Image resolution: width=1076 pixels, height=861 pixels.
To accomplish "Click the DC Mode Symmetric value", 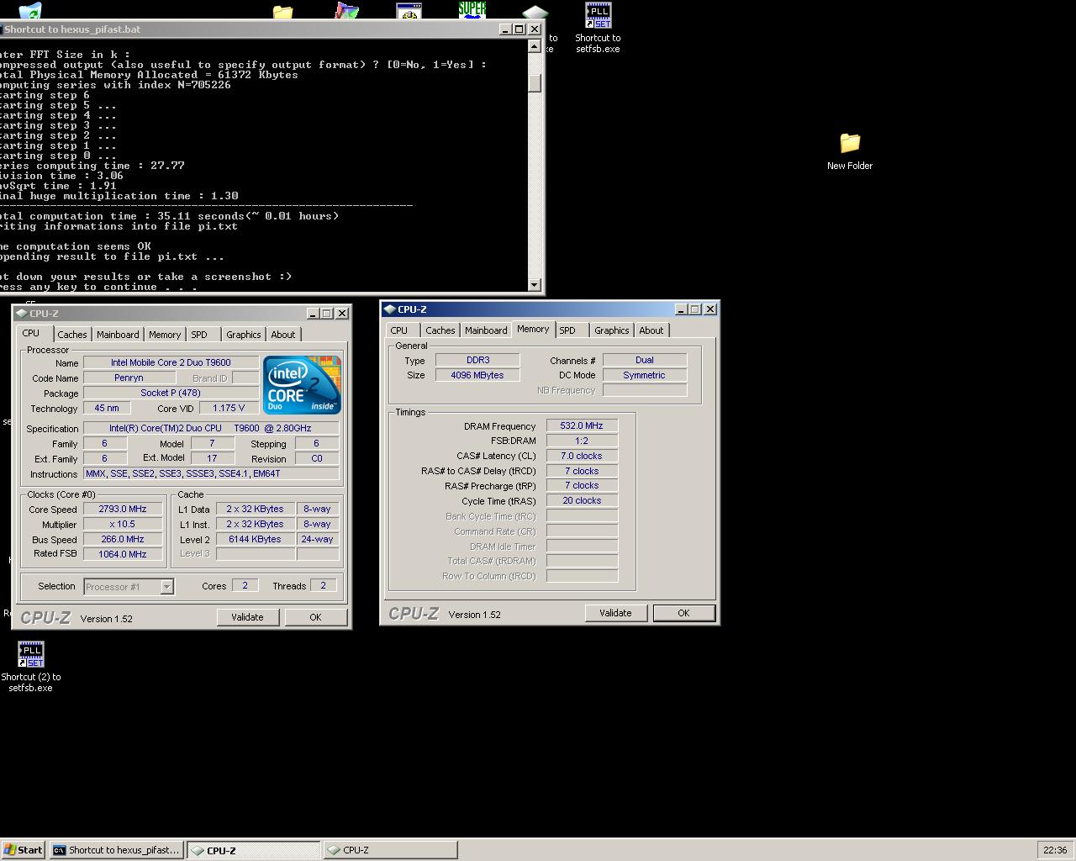I will pyautogui.click(x=645, y=375).
